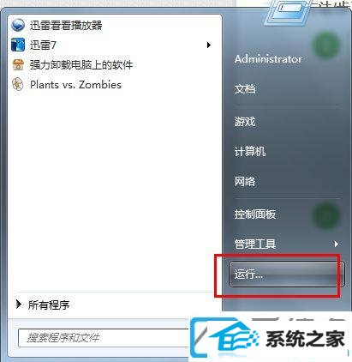Click the 搜索程序和文件 search box
Screen dimensions: 352x362
[104, 338]
